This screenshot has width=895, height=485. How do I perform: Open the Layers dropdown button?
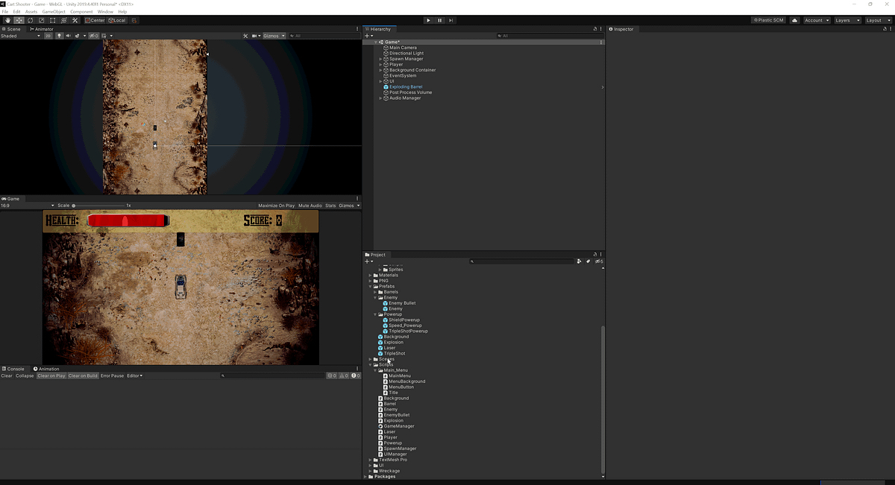point(847,20)
